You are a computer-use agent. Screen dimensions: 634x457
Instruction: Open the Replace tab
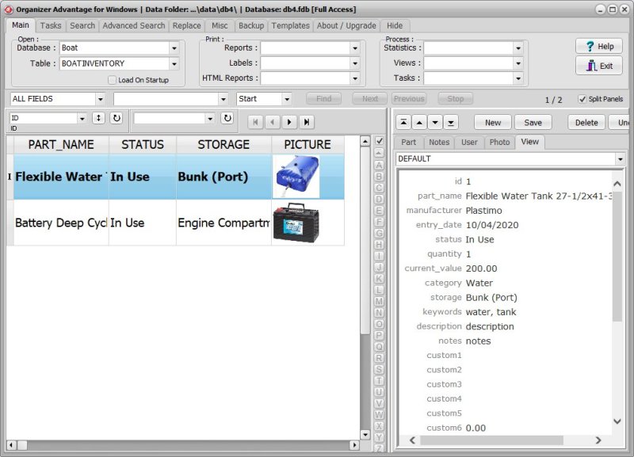coord(187,25)
